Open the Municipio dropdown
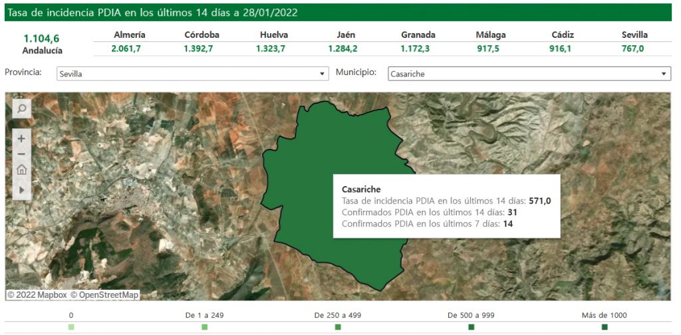The image size is (681, 335). (x=529, y=74)
